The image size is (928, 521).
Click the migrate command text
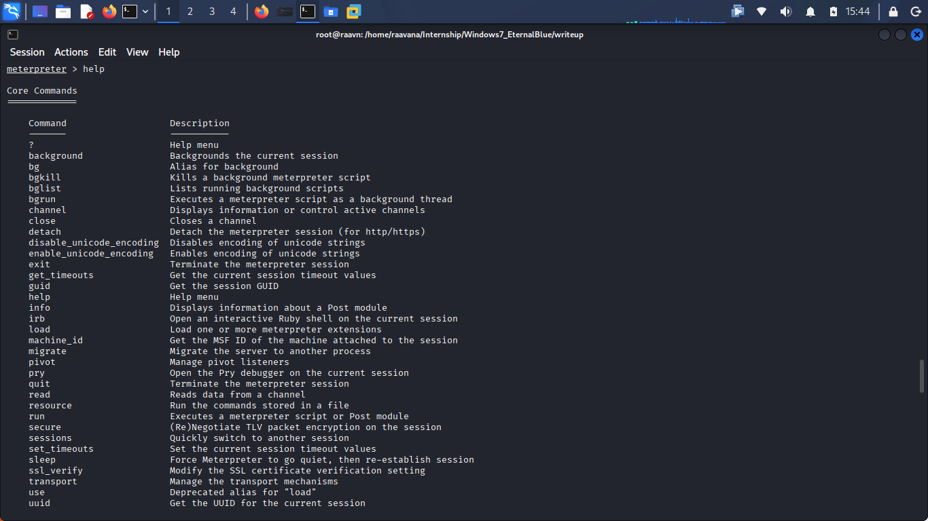pyautogui.click(x=48, y=351)
